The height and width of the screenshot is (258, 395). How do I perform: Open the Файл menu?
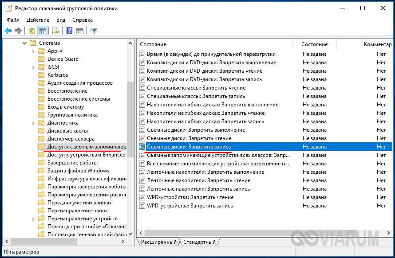point(13,20)
